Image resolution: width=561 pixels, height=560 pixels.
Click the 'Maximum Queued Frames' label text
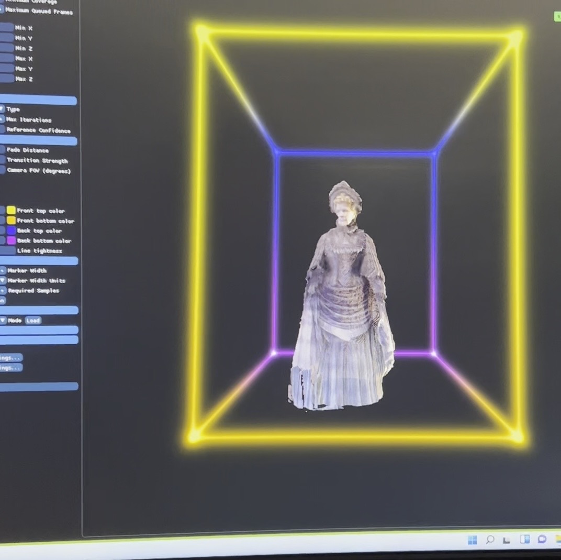[x=39, y=11]
